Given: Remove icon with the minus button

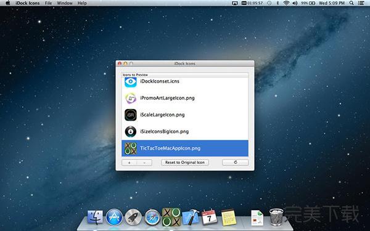Looking at the screenshot, I should pos(144,163).
